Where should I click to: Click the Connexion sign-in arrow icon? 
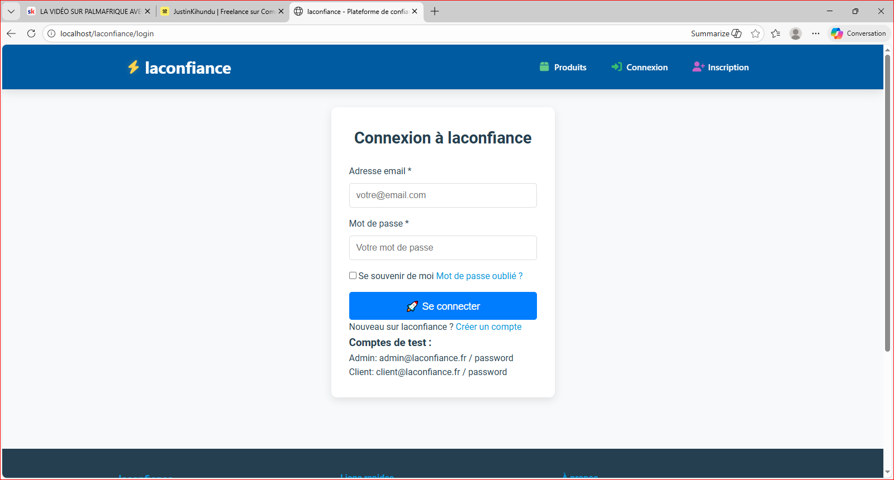point(616,67)
